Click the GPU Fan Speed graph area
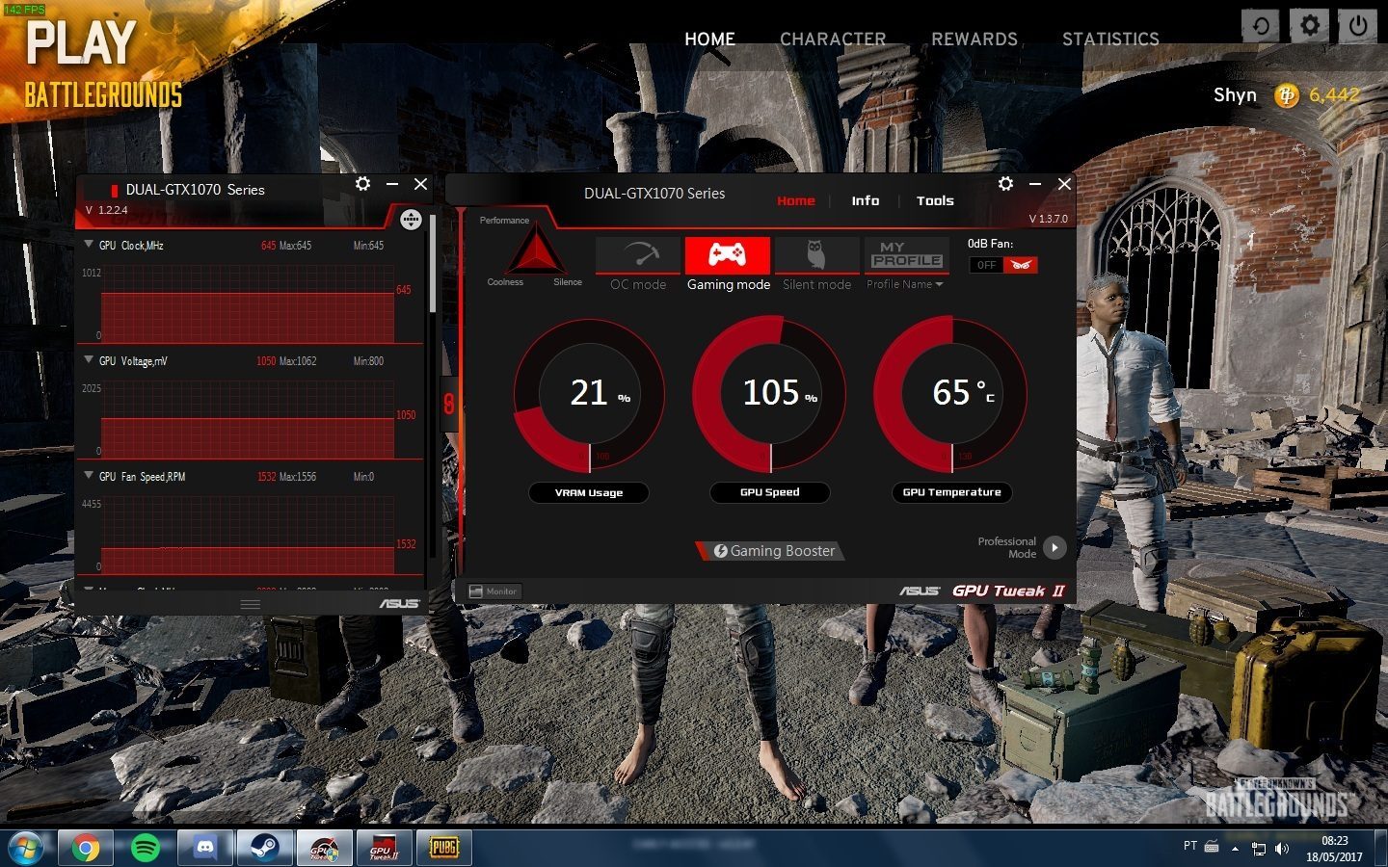Screen dimensions: 1388x867 (x=248, y=535)
